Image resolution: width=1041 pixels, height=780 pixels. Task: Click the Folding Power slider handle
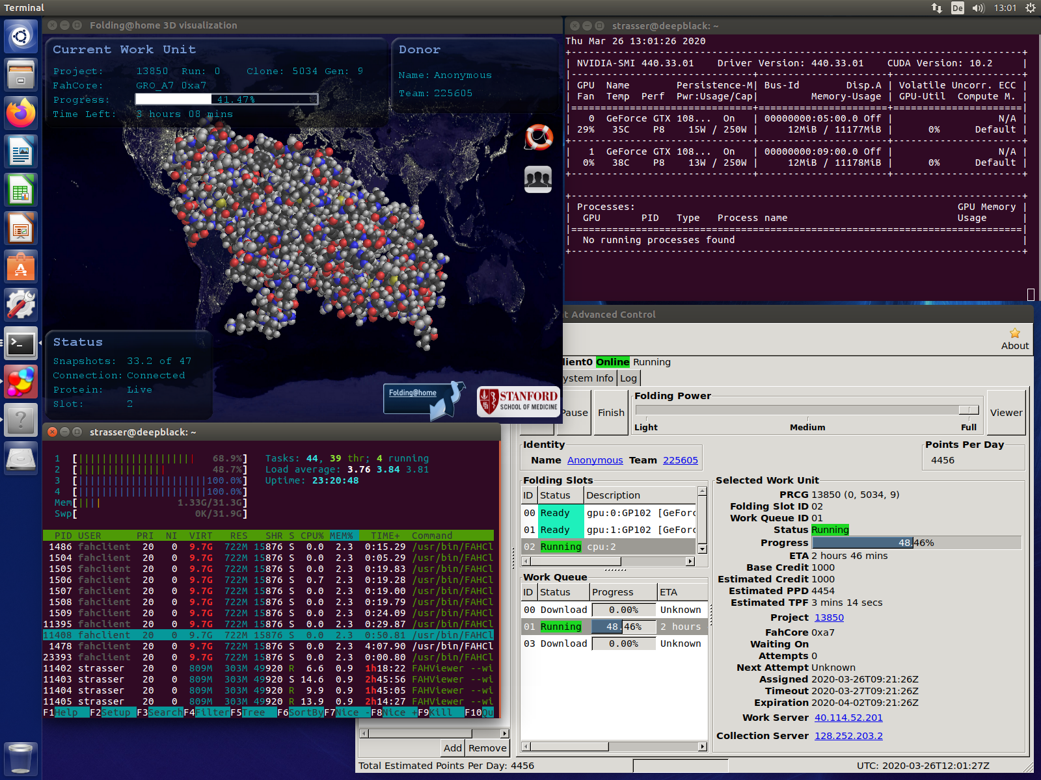coord(969,409)
